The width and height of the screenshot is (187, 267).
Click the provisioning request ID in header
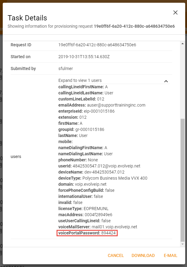(134, 26)
